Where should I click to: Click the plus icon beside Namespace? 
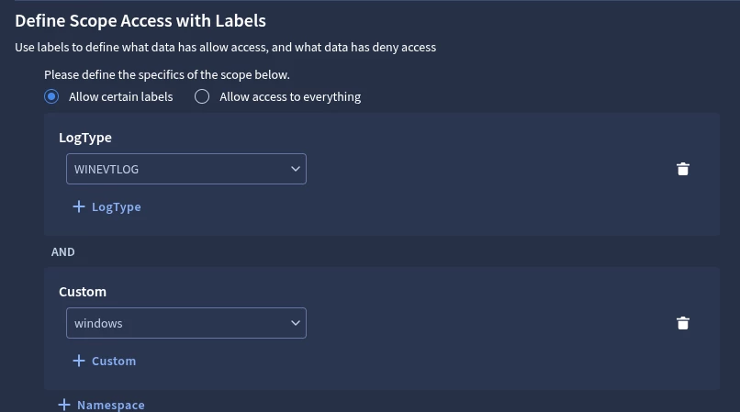click(64, 405)
